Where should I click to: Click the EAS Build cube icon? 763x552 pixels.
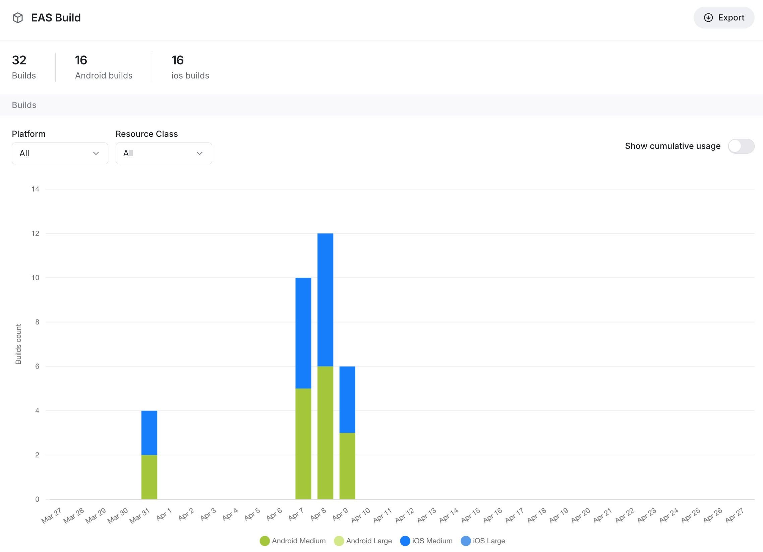(17, 17)
